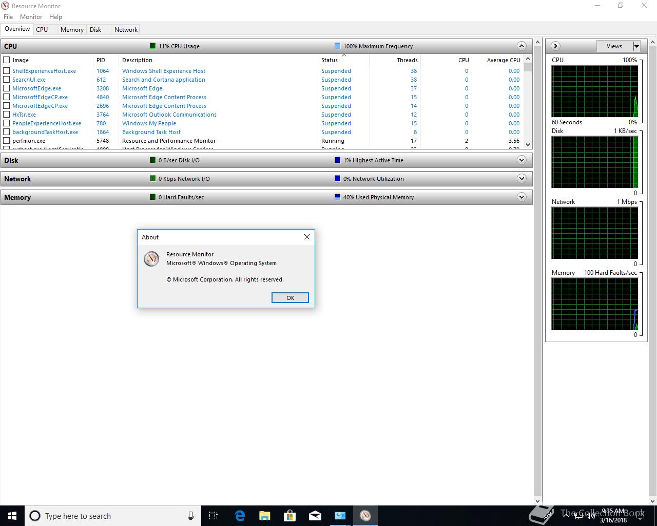Click the volume icon in system tray
This screenshot has height=526, width=657.
click(x=591, y=516)
